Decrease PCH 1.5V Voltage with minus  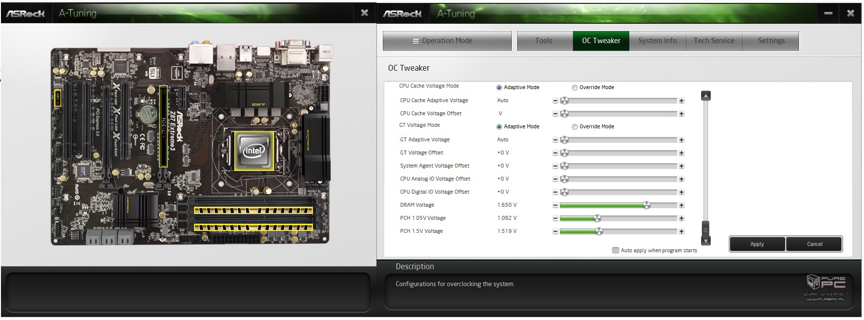click(555, 231)
